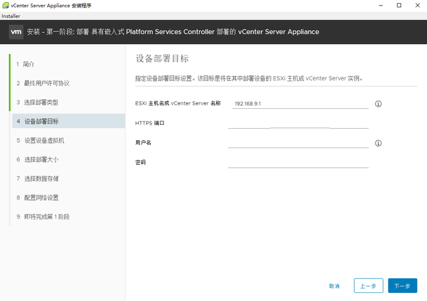Open the Installer menu

point(11,16)
